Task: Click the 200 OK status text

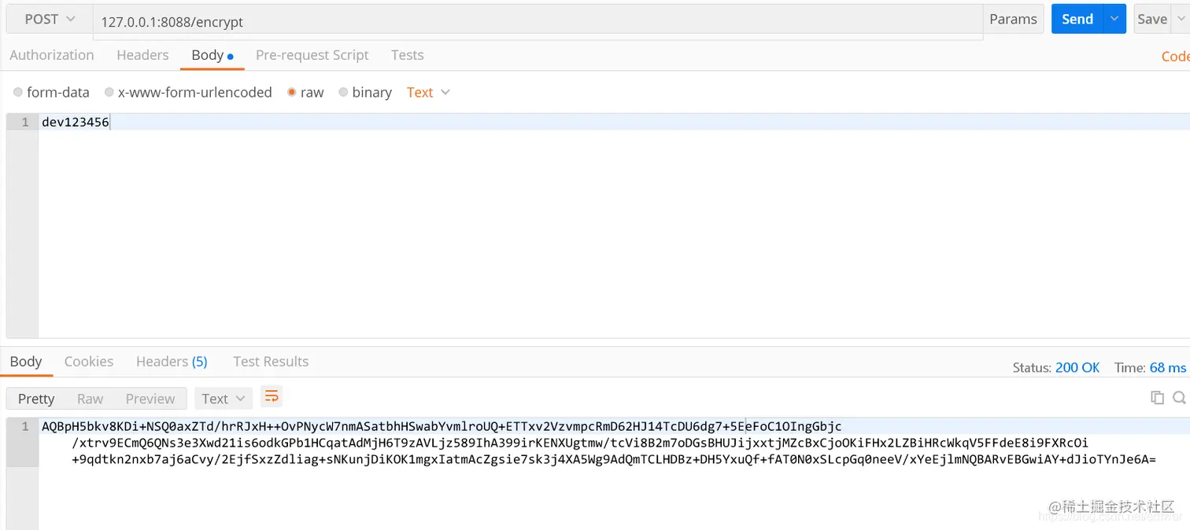Action: click(x=1077, y=367)
